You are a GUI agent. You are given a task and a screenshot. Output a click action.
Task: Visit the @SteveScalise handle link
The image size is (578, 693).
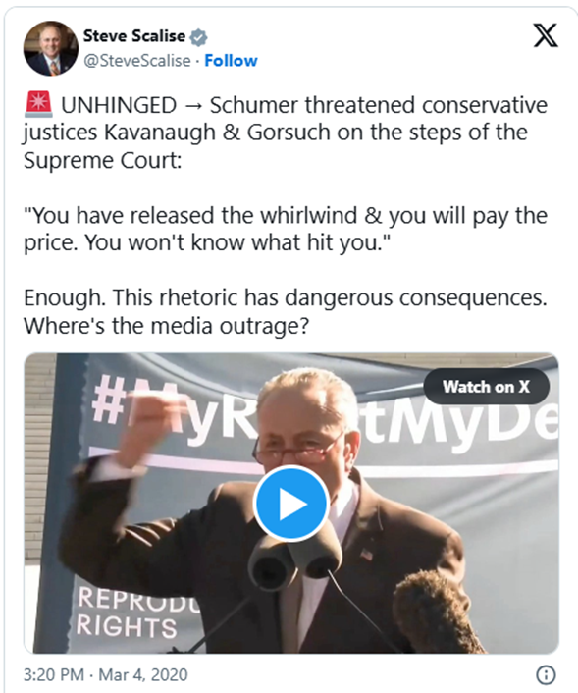point(137,61)
